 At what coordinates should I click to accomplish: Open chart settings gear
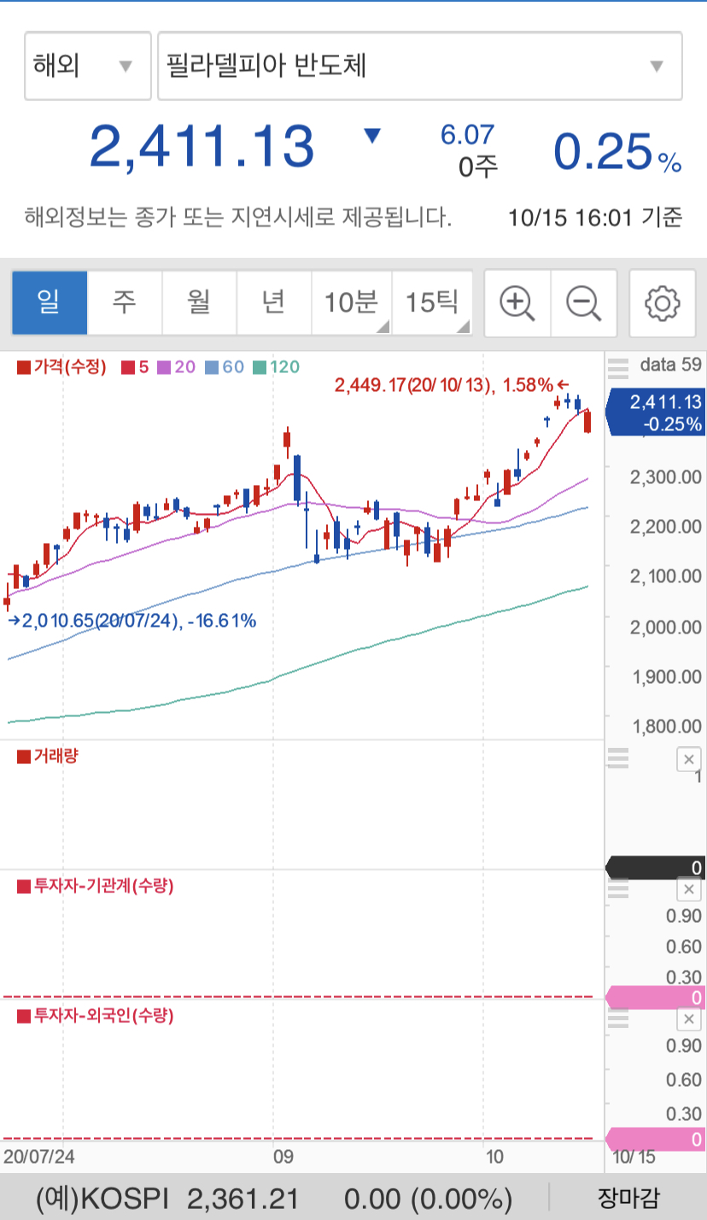(663, 303)
